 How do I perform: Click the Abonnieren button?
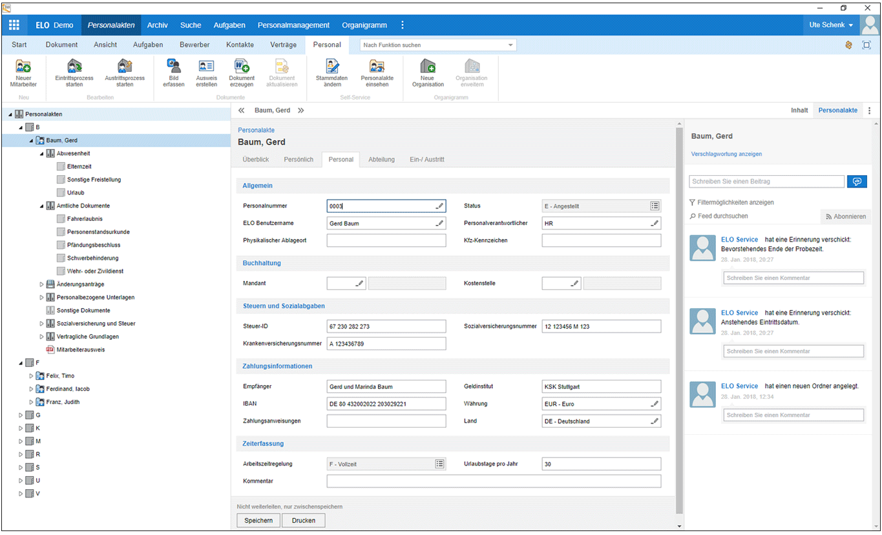[846, 216]
